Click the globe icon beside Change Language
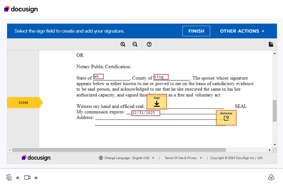 coord(101,158)
